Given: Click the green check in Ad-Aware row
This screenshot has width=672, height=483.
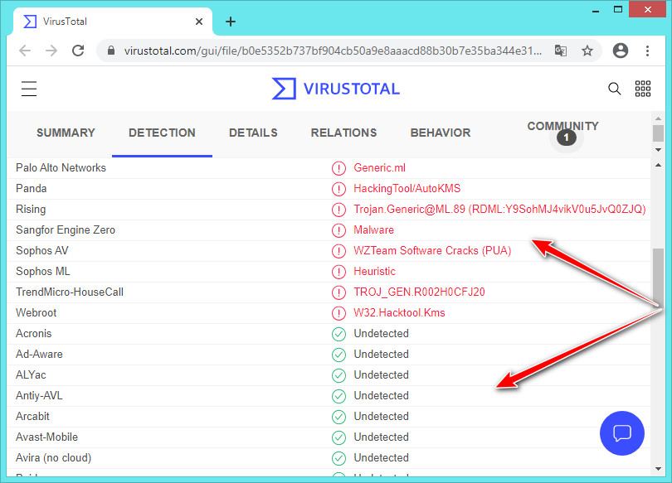Looking at the screenshot, I should (x=338, y=355).
